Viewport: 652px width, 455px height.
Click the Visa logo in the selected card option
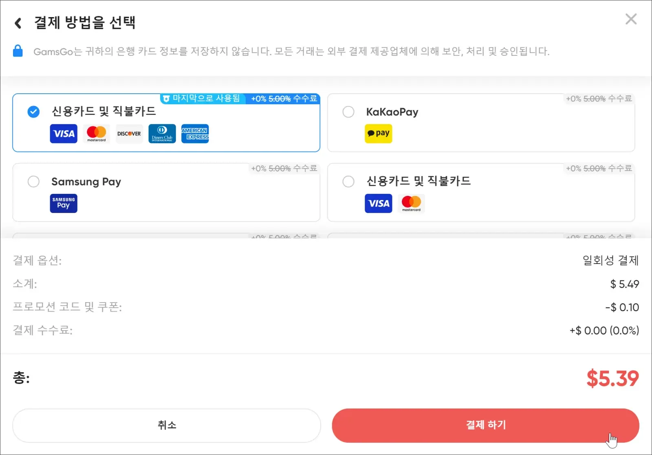click(64, 134)
